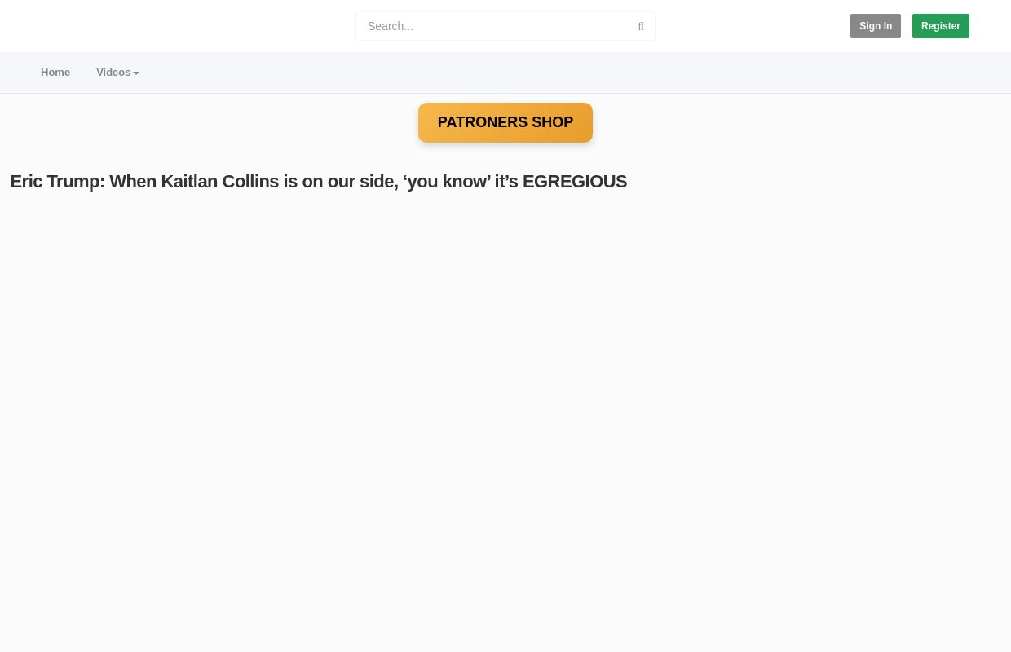The height and width of the screenshot is (652, 1011).
Task: Click the green Register button
Action: (x=940, y=26)
